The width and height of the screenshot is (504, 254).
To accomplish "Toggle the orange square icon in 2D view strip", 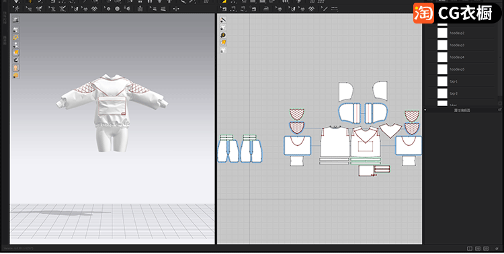I will (223, 42).
